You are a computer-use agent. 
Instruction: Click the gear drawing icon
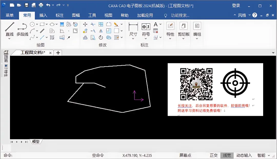[x=68, y=24]
